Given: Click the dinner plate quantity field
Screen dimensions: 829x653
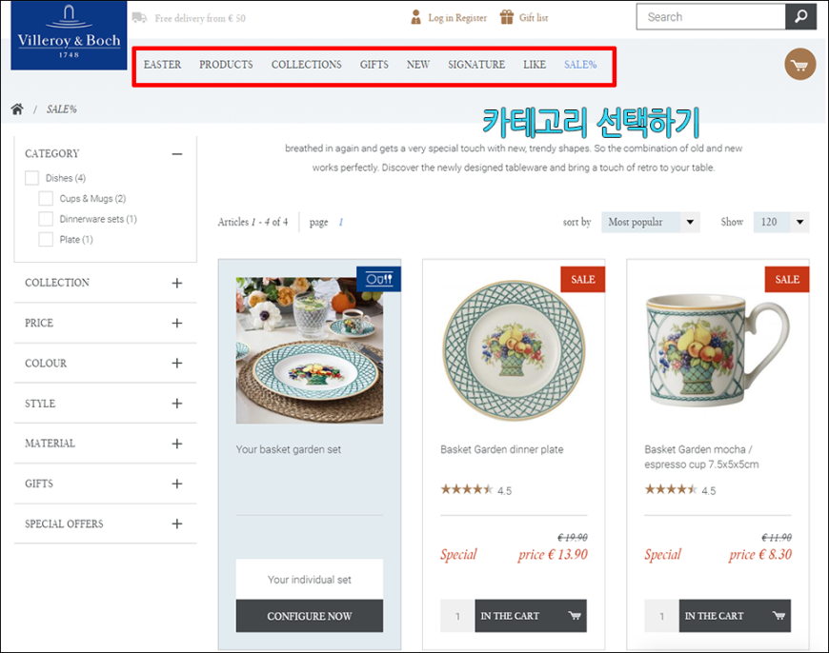Looking at the screenshot, I should point(457,616).
